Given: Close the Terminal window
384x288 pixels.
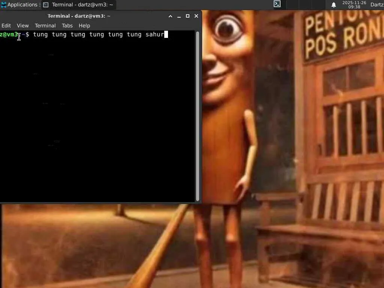Looking at the screenshot, I should tap(196, 16).
